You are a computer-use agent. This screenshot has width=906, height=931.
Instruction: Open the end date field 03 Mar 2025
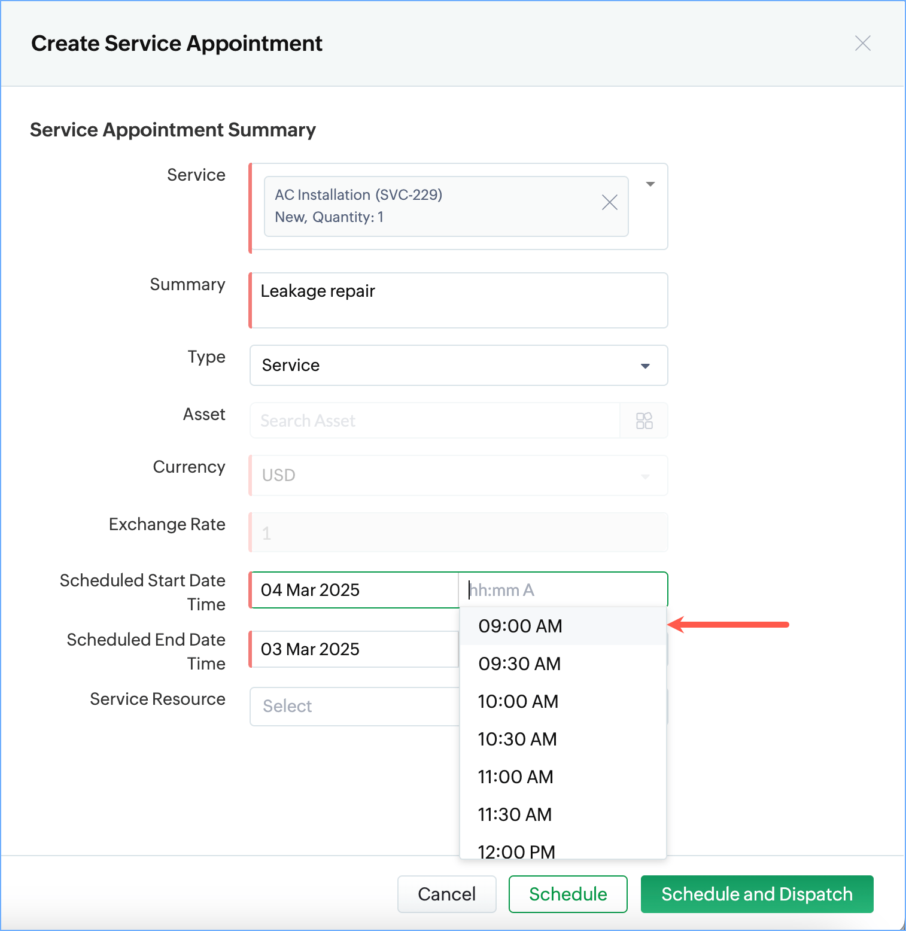[355, 649]
